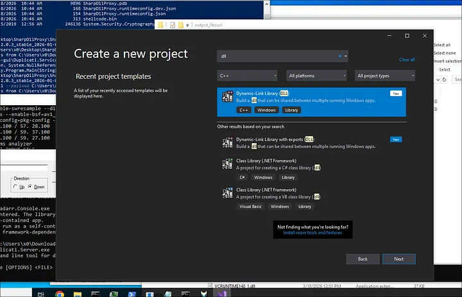Click the Clear all filters link
The width and height of the screenshot is (462, 297).
pos(407,60)
